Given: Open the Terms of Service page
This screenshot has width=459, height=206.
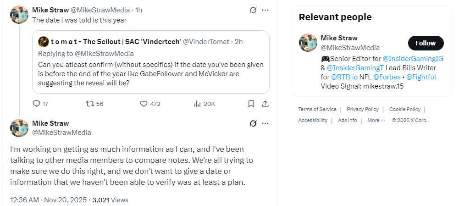Looking at the screenshot, I should coord(317,109).
